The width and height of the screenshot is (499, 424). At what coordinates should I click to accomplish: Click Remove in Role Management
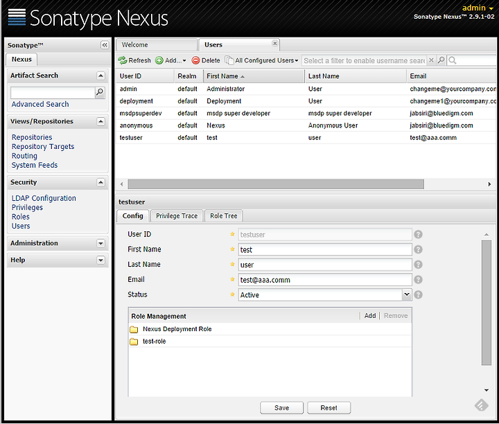[396, 316]
